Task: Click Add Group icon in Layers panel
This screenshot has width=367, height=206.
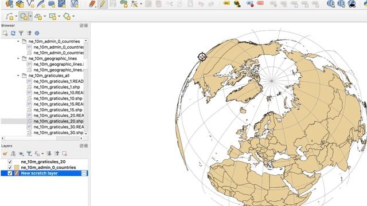Action: tap(13, 153)
